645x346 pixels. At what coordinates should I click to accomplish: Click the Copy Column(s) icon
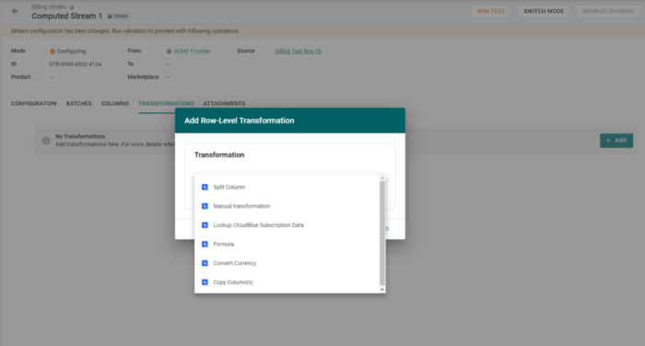coord(205,283)
